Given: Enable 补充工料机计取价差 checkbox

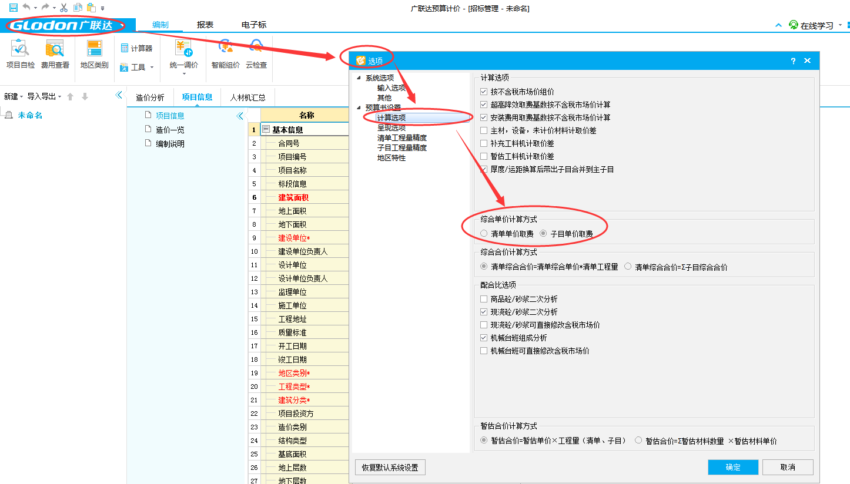Looking at the screenshot, I should (484, 143).
